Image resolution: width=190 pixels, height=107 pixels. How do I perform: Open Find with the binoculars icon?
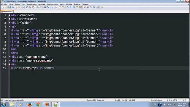(45, 7)
